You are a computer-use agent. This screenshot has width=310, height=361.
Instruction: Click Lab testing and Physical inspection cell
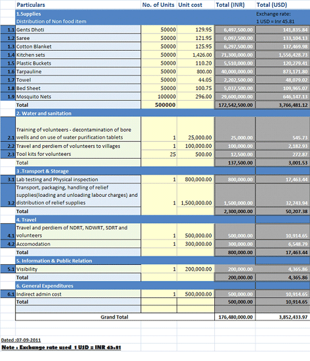78,179
